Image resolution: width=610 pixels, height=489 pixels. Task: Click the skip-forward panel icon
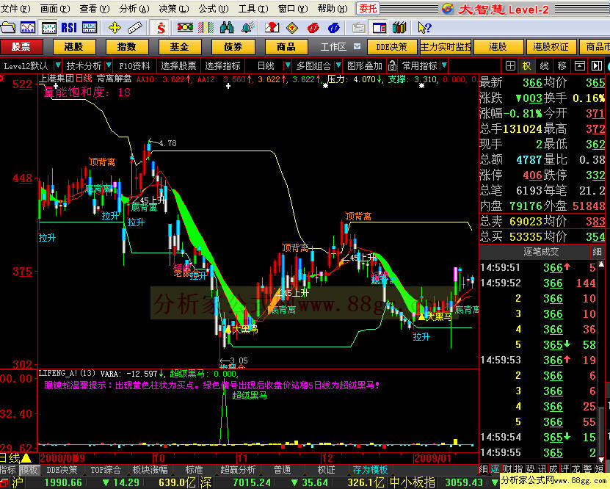(596, 66)
